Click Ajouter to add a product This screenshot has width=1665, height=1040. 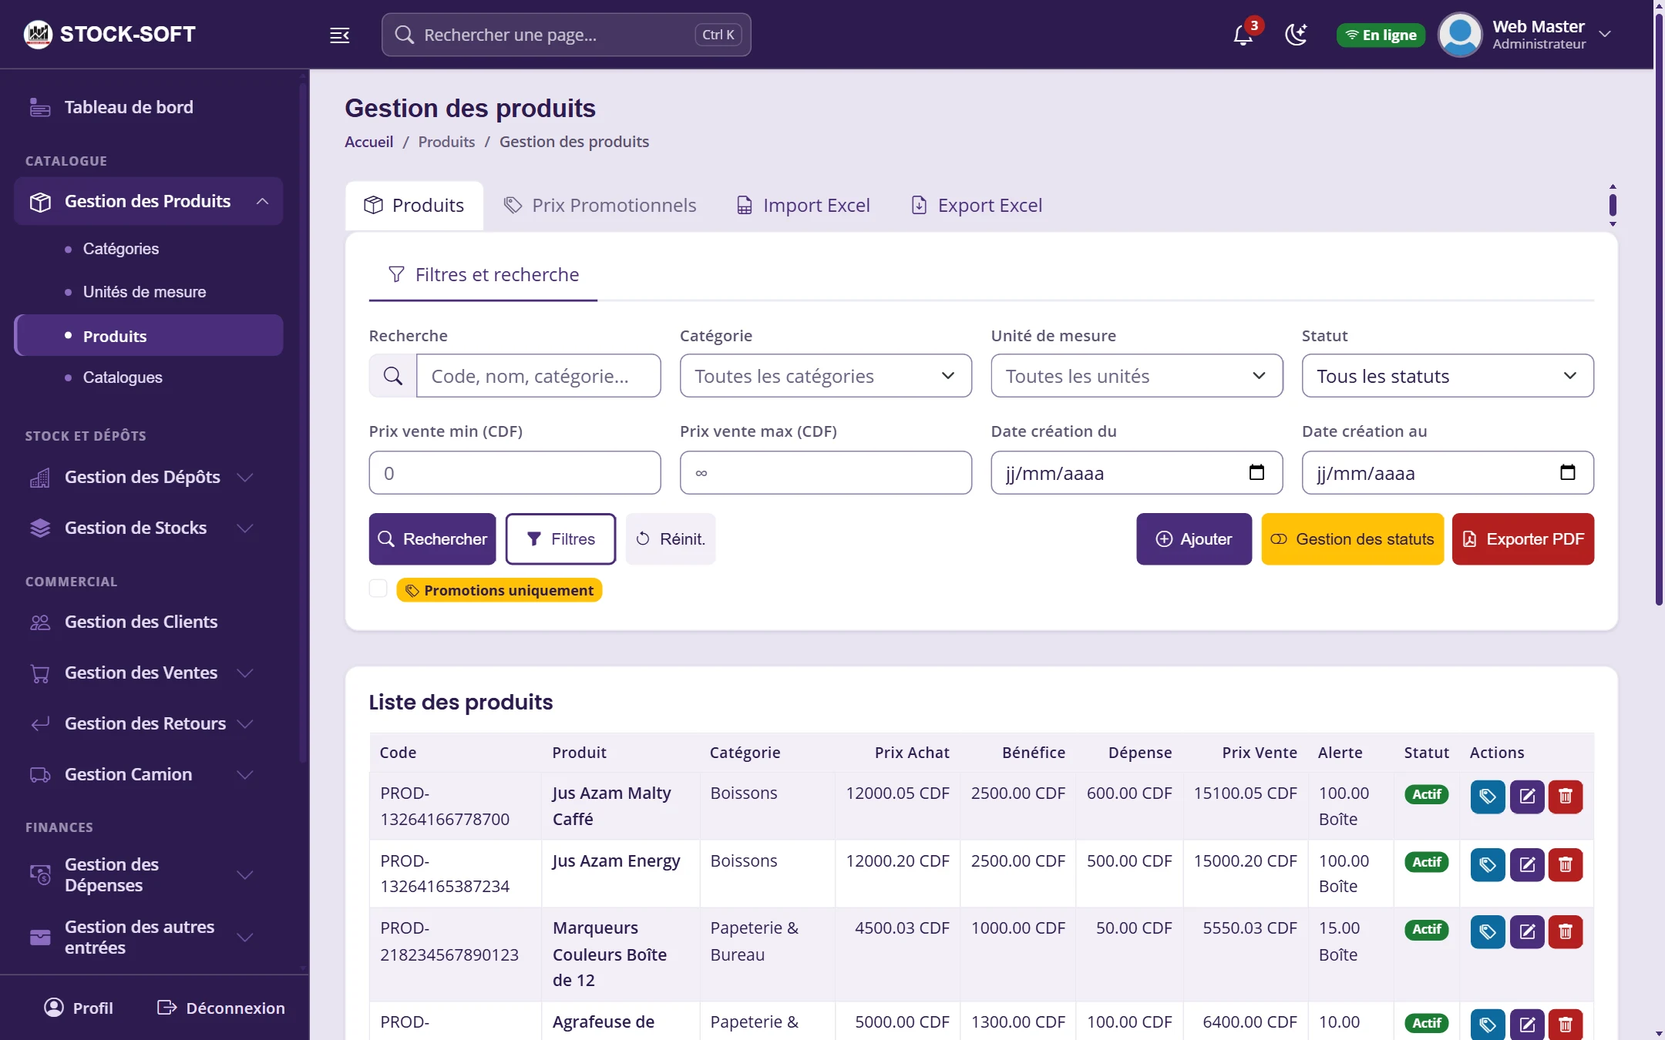tap(1194, 539)
